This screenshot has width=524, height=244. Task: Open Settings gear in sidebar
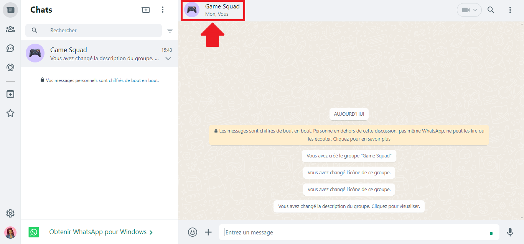click(x=10, y=213)
